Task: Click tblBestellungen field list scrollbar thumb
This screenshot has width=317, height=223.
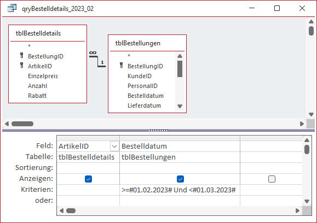Action: click(x=180, y=69)
